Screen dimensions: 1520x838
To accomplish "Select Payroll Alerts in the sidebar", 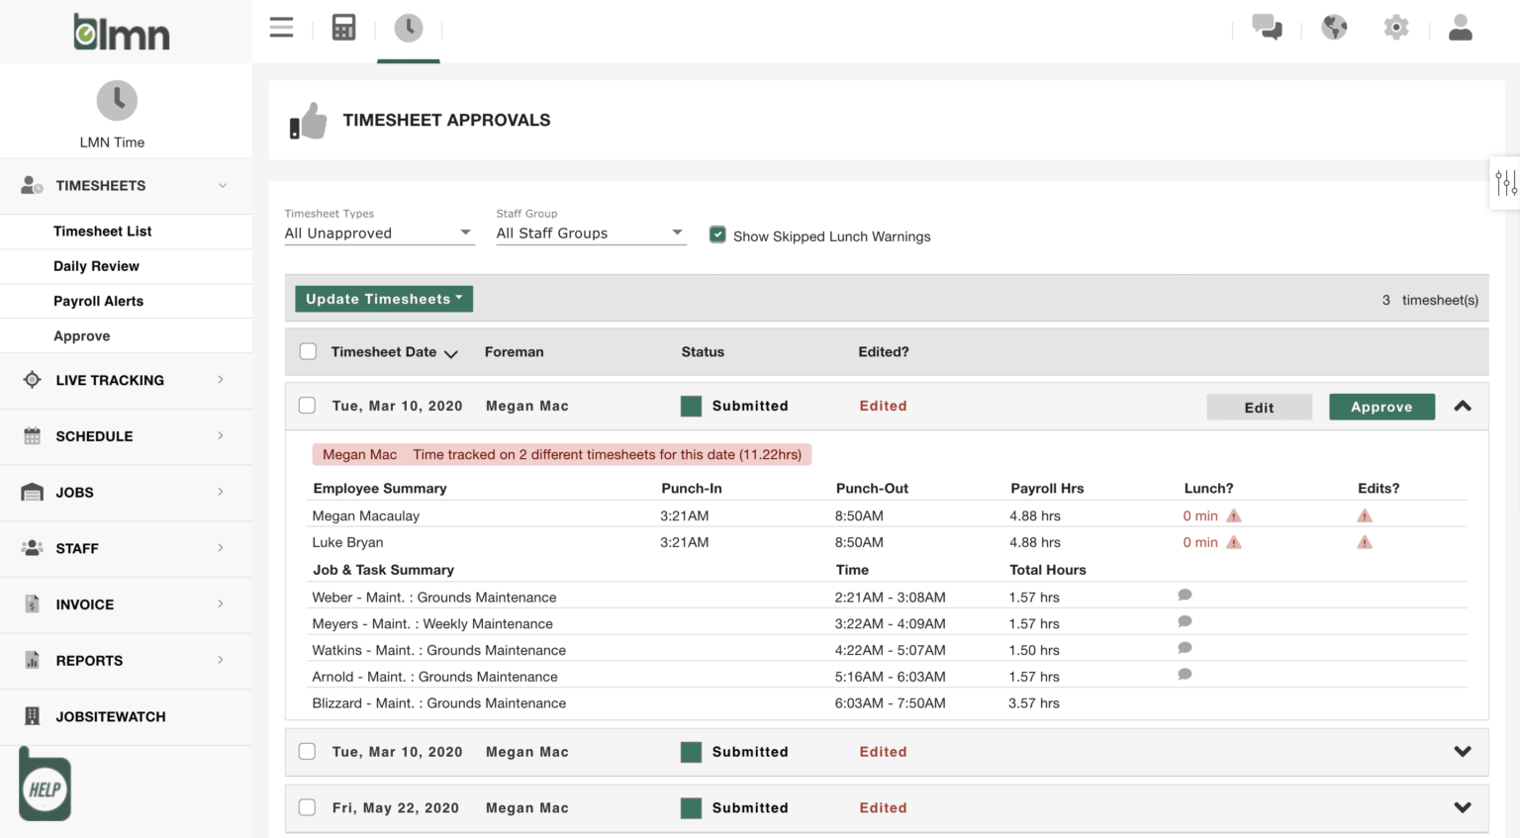I will 96,301.
